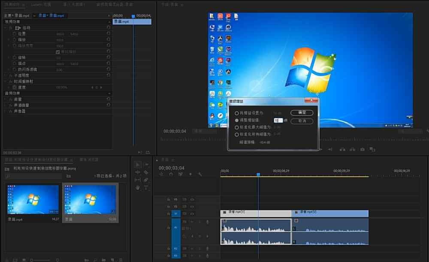Expand the 声道音量 effect twirl arrow
Screen dimensions: 429x262
(x=6, y=105)
